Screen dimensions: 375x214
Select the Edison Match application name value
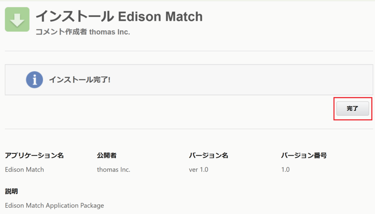coord(25,169)
